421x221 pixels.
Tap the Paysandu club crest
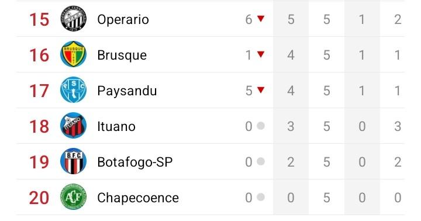[x=73, y=89]
